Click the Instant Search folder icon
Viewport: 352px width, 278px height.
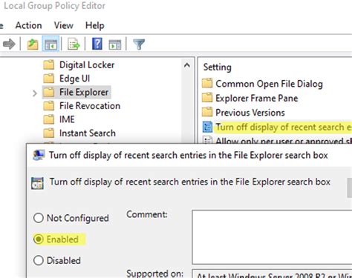49,133
